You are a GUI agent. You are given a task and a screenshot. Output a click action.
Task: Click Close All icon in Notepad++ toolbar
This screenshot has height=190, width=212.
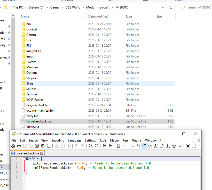click(x=43, y=146)
